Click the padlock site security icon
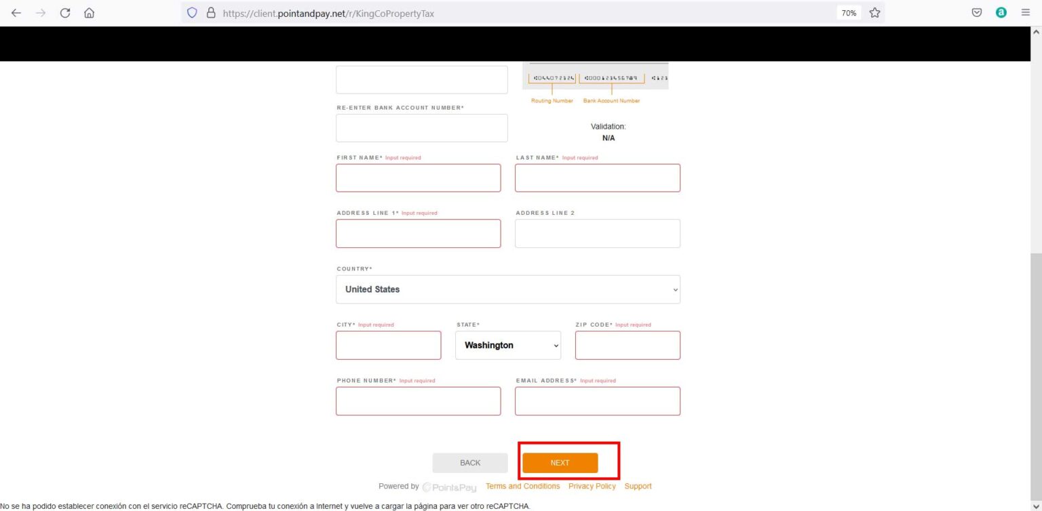Viewport: 1042px width, 511px height. click(210, 13)
